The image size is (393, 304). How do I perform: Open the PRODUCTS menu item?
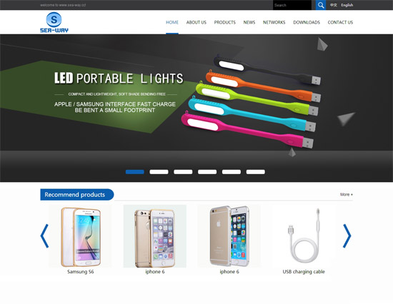point(225,22)
